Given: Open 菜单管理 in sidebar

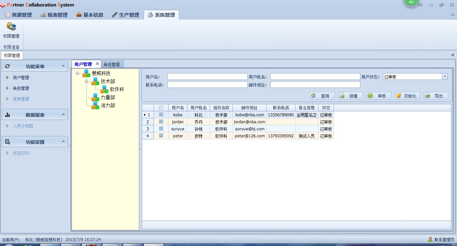Looking at the screenshot, I should [21, 99].
